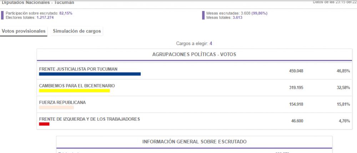Click the dark blue Frente Justicialista bar
357x153 pixels.
(90, 74)
